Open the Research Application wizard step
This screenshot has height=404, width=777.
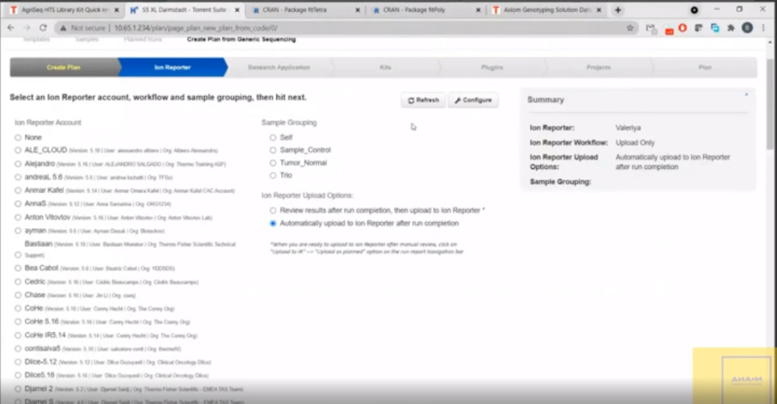(x=278, y=67)
